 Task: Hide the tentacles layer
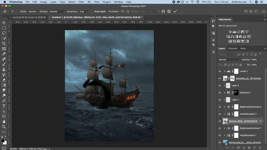pos(220,79)
